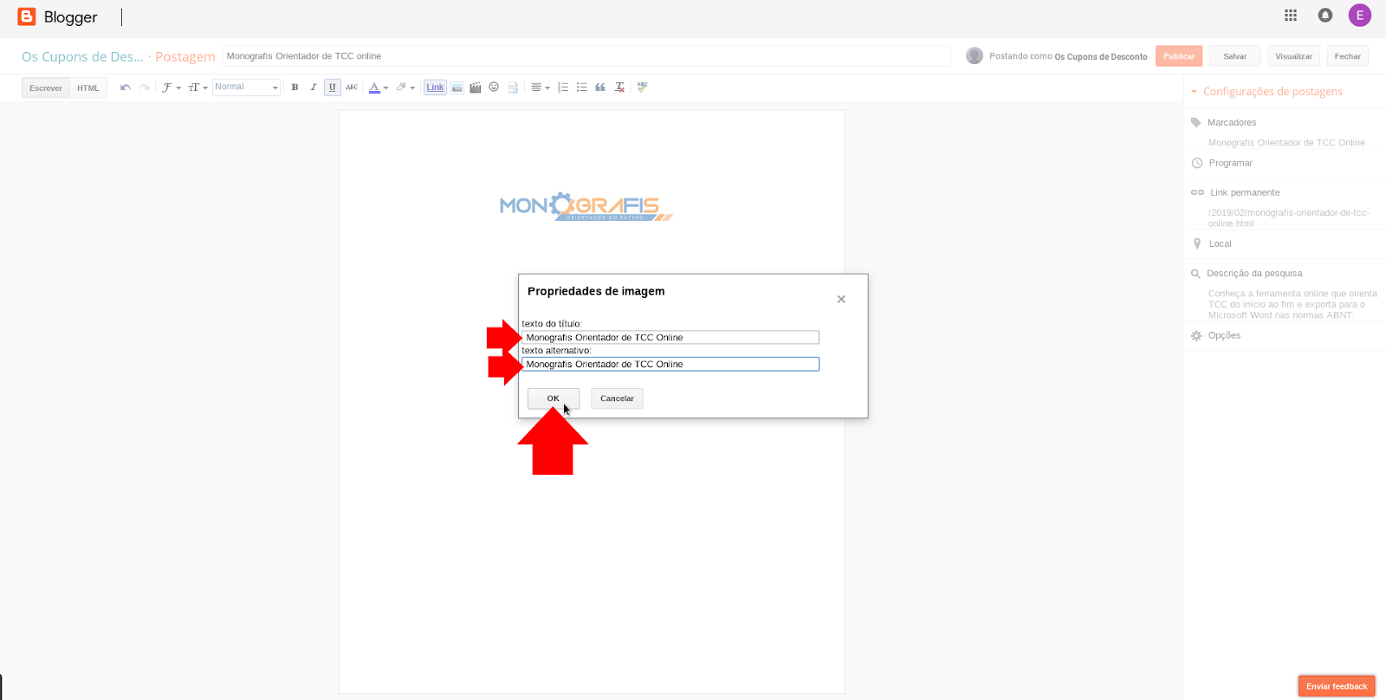Click the Enviar feedback button
The image size is (1386, 700).
tap(1337, 686)
